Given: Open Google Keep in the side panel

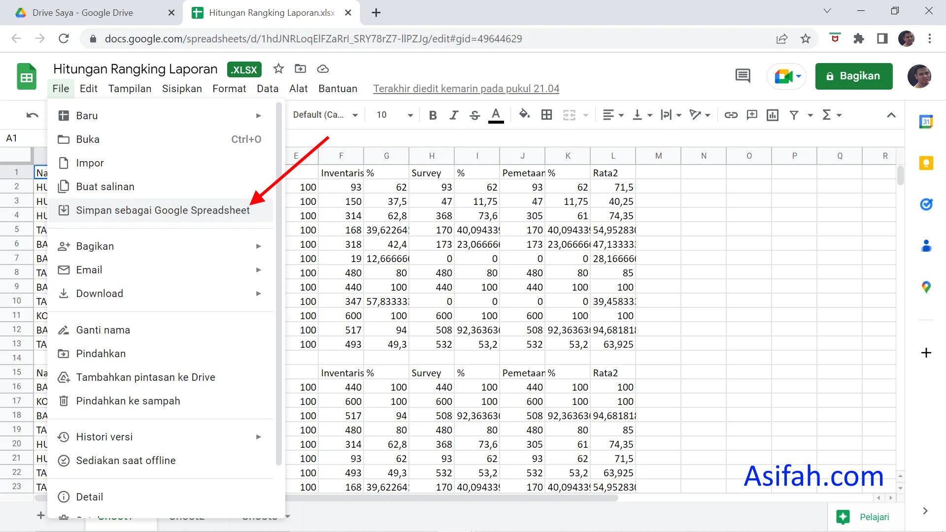Looking at the screenshot, I should tap(926, 163).
